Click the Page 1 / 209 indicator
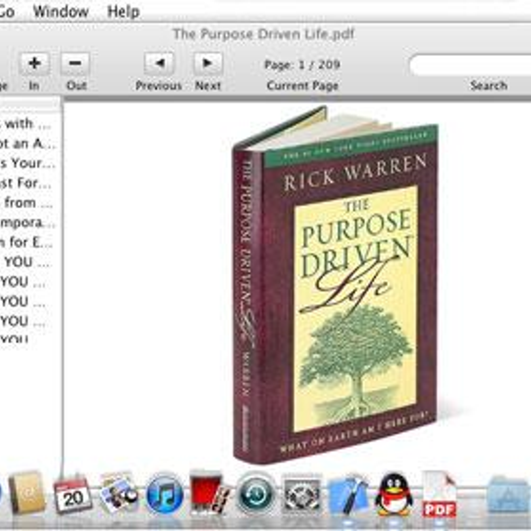The image size is (531, 531). 302,64
